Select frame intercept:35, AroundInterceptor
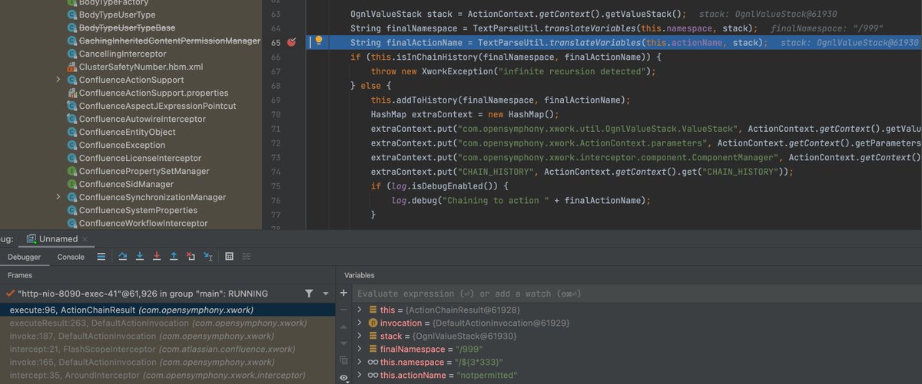The height and width of the screenshot is (384, 922). [x=167, y=376]
